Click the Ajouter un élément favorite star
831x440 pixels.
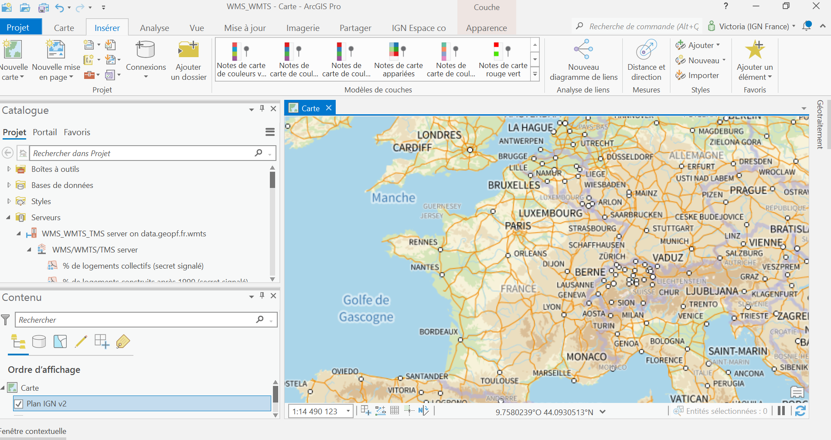[x=755, y=49]
